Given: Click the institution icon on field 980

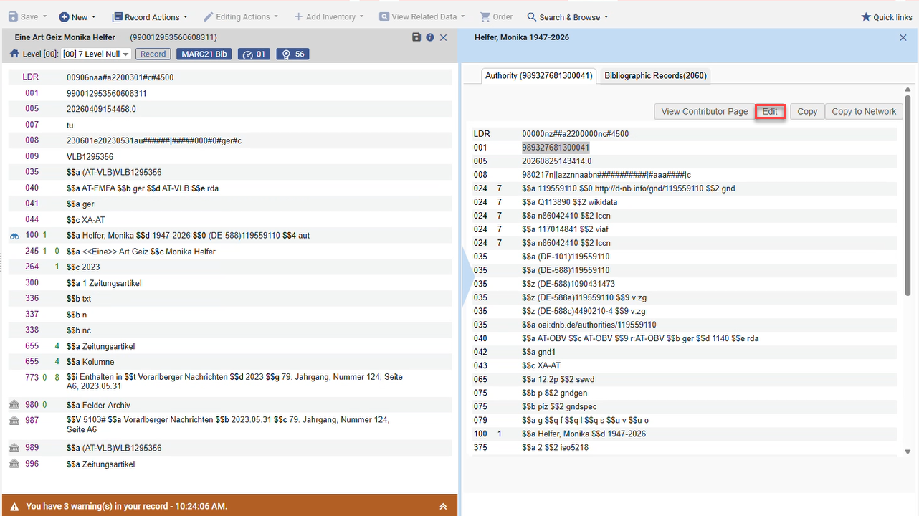Looking at the screenshot, I should [14, 406].
